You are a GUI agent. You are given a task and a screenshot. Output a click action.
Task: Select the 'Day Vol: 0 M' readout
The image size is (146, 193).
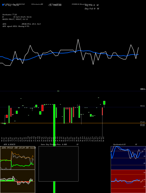[x=92, y=9]
